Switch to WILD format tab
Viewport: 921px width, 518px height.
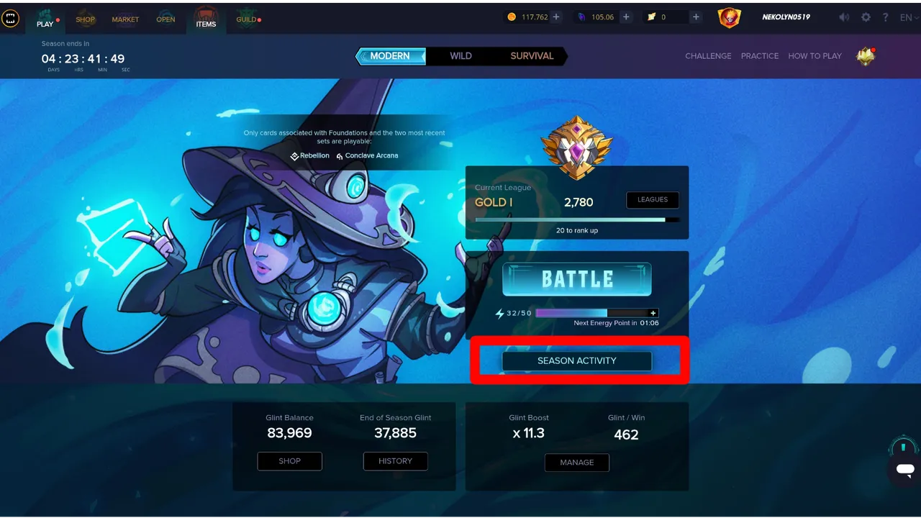pyautogui.click(x=460, y=56)
